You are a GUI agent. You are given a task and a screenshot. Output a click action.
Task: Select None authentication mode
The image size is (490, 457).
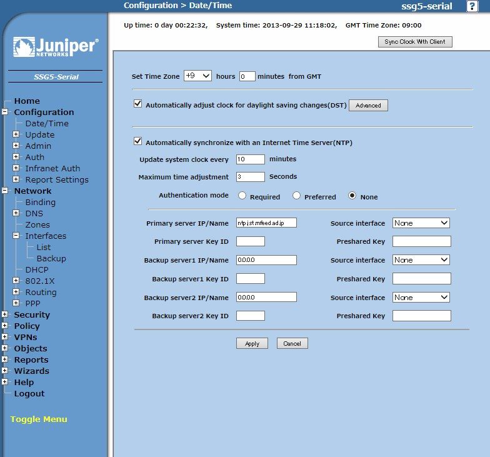352,196
